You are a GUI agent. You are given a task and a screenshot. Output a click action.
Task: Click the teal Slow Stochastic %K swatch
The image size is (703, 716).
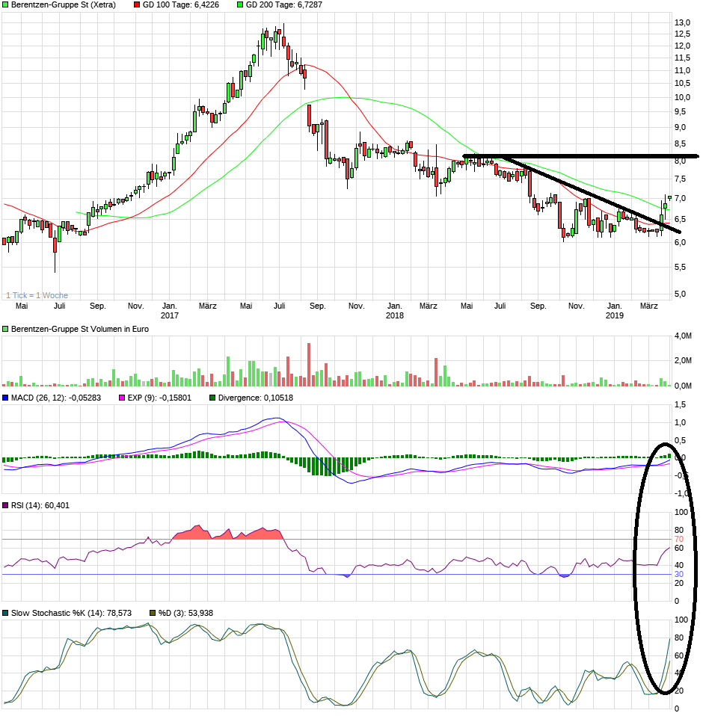pyautogui.click(x=5, y=614)
